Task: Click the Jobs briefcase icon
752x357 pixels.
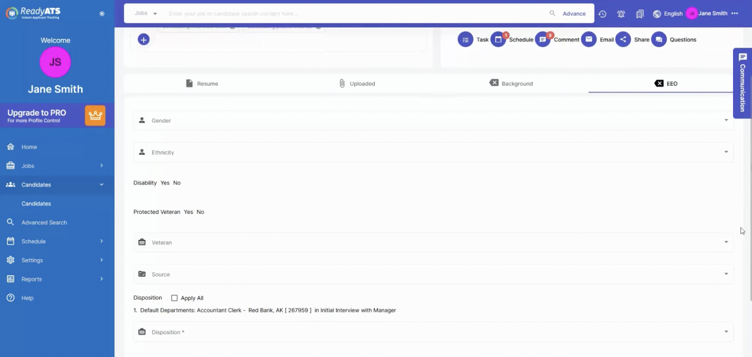Action: coord(10,166)
